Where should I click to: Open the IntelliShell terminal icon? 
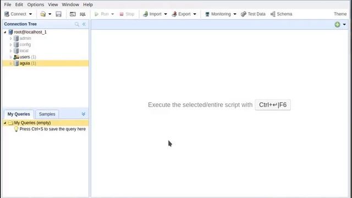(x=73, y=14)
